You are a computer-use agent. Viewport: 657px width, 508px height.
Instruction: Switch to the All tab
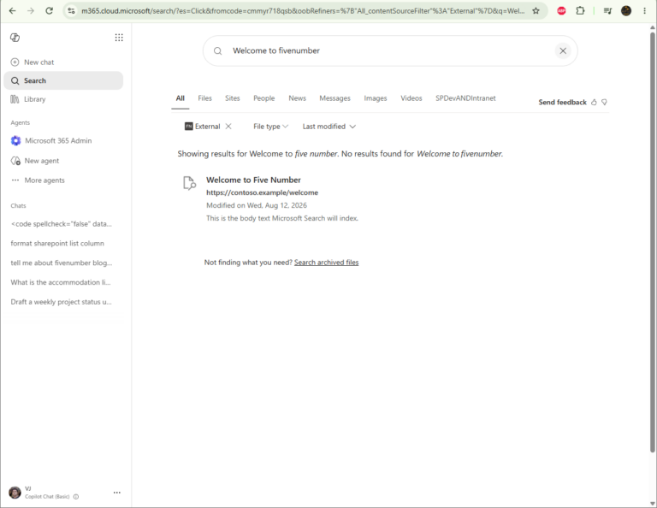point(181,98)
